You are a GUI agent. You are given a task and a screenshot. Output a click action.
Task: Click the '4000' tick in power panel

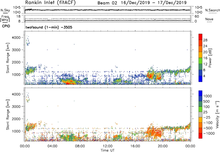[x=16, y=38]
